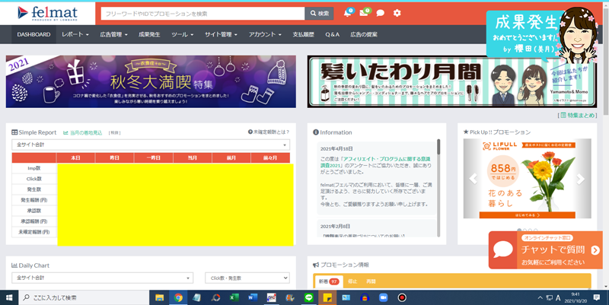Image resolution: width=609 pixels, height=305 pixels.
Task: Open the 成果発生 menu item
Action: (x=149, y=34)
